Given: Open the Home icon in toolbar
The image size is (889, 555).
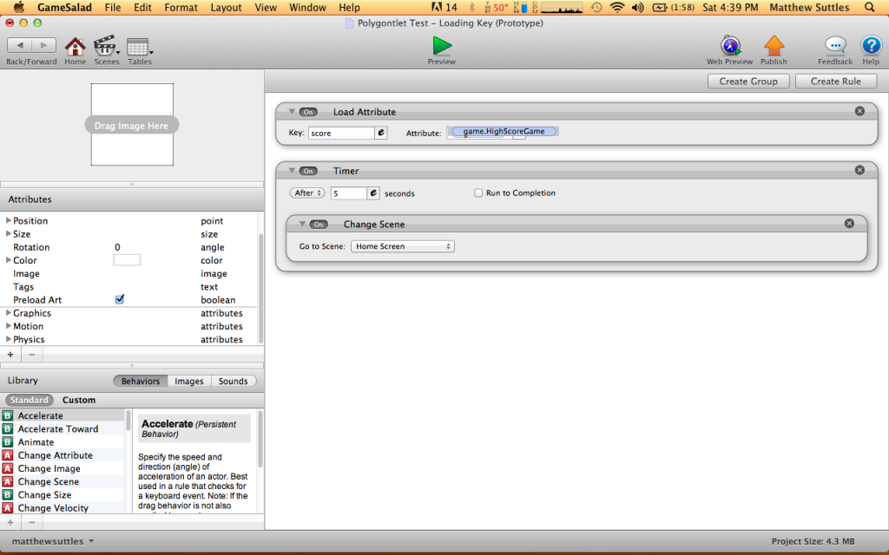Looking at the screenshot, I should [76, 46].
